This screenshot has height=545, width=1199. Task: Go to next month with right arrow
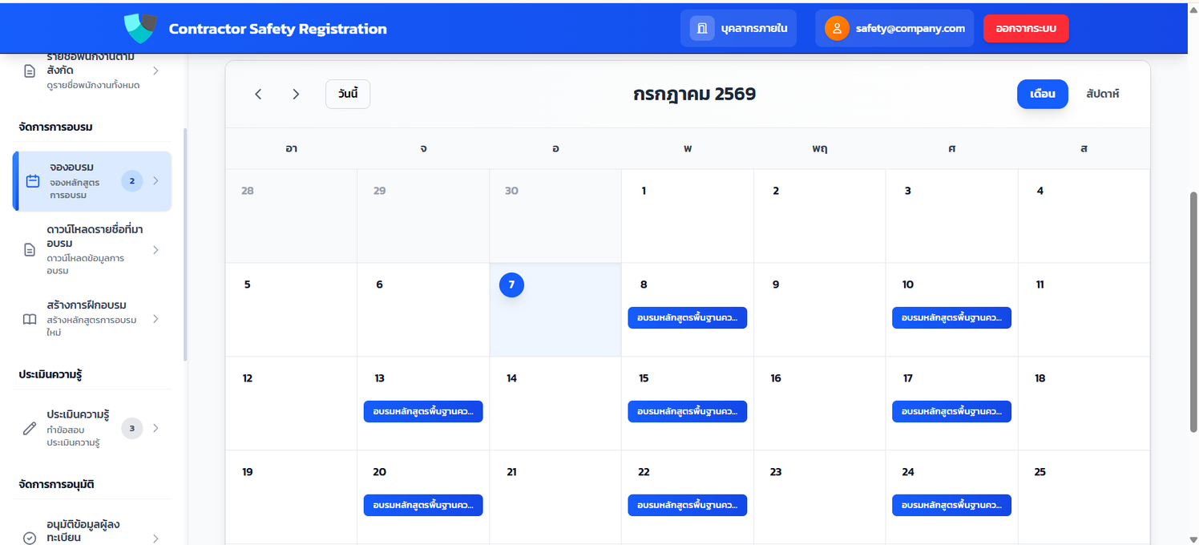(296, 94)
